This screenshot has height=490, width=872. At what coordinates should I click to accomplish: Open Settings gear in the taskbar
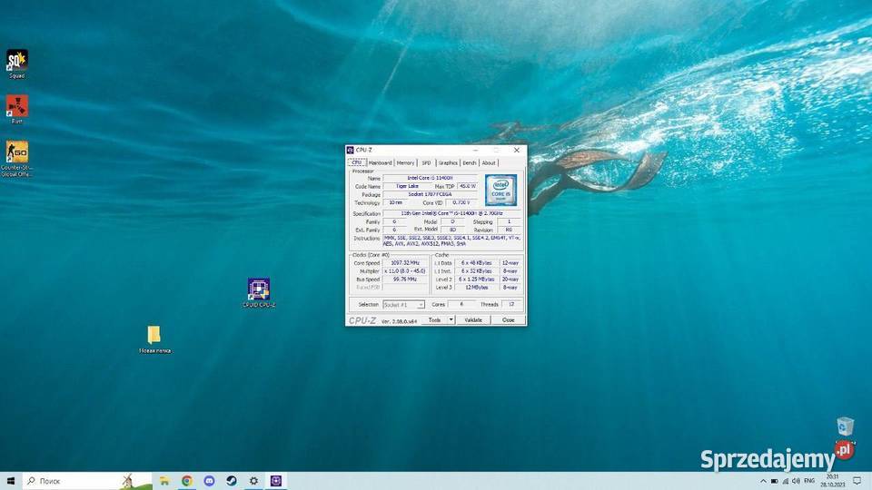click(x=253, y=481)
